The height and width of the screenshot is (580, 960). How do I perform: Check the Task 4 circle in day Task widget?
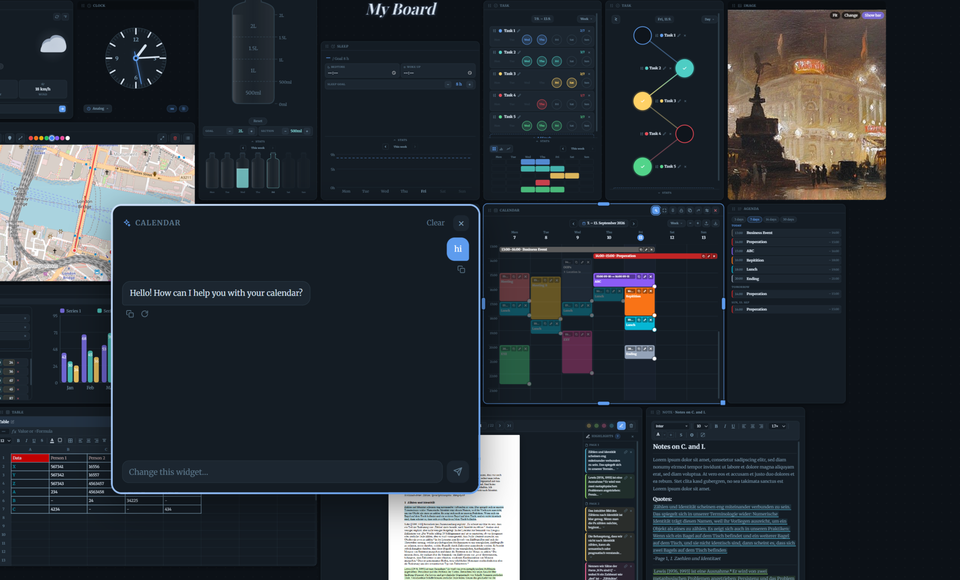tap(684, 133)
